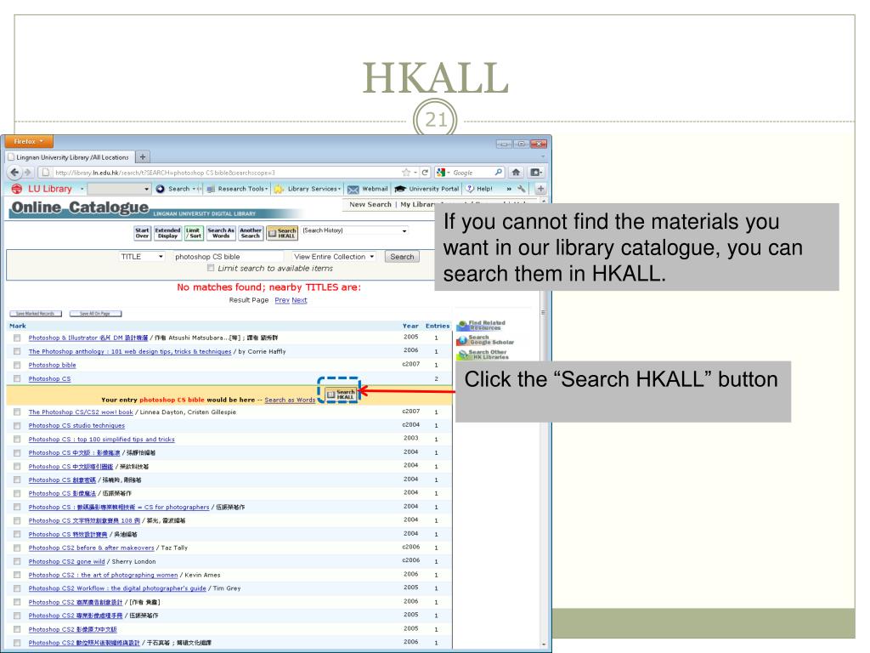Open the Limit / Sort button
Viewport: 870px width, 653px height.
point(193,233)
